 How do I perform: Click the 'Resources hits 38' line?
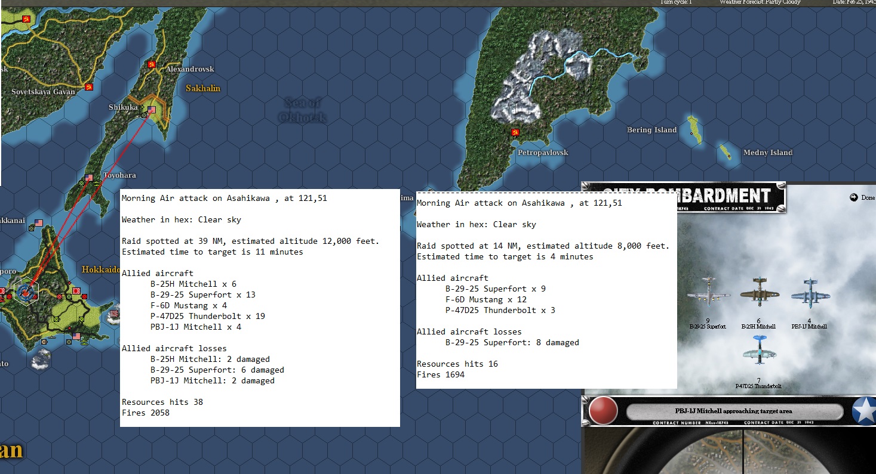tap(162, 402)
